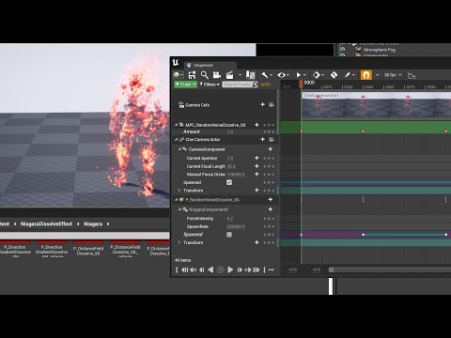Click the Render Movie clapperboard icon
This screenshot has width=451, height=338.
(x=230, y=75)
